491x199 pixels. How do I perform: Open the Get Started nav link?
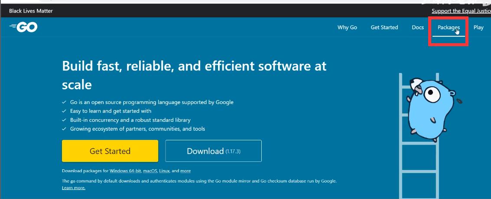click(384, 28)
